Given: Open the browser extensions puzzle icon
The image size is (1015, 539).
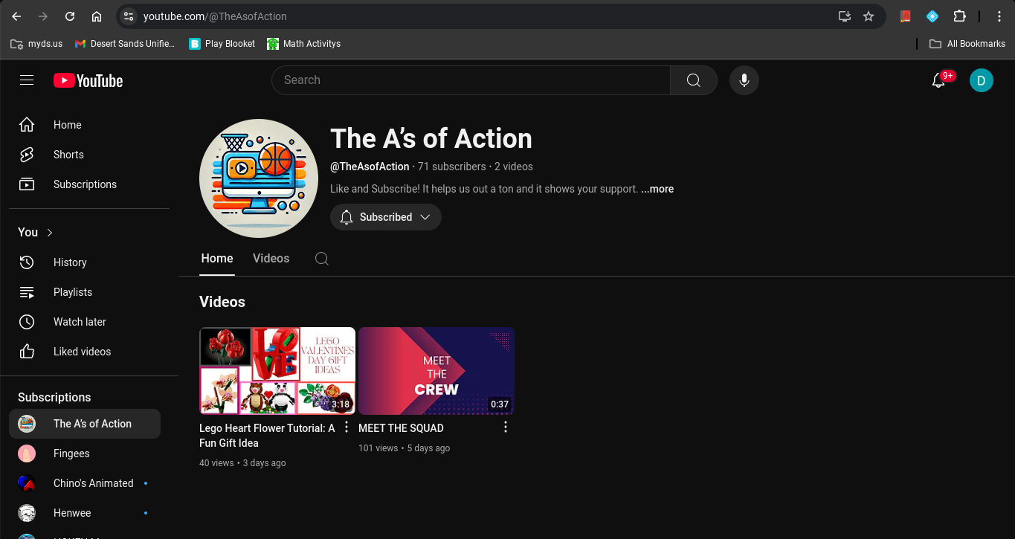Looking at the screenshot, I should pos(959,16).
